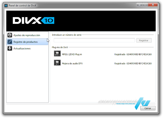
Task: Close the window with the red X
Action: (x=153, y=5)
